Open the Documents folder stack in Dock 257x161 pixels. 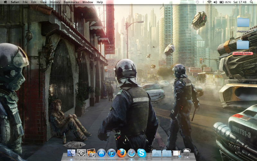(x=166, y=153)
